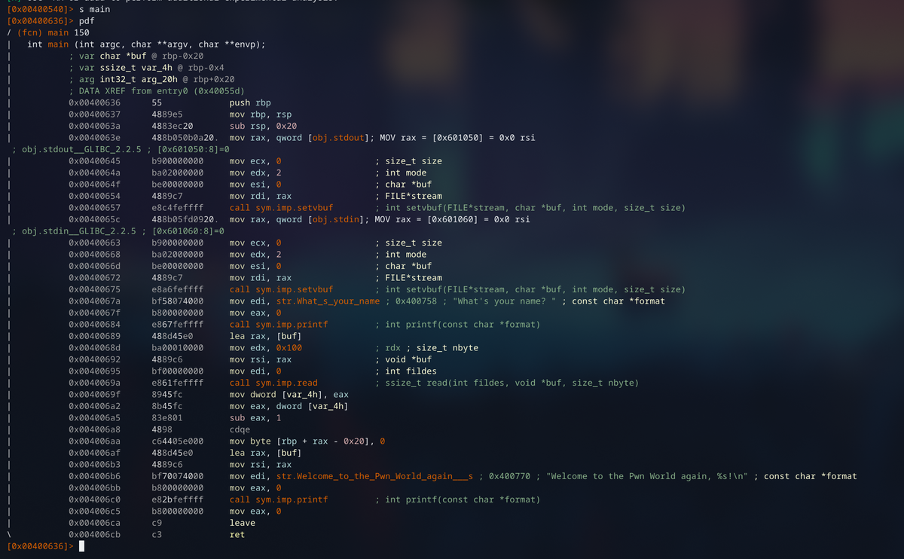Click the "Welcome to the Pwn World again" string
Viewport: 904px width, 559px height.
647,476
